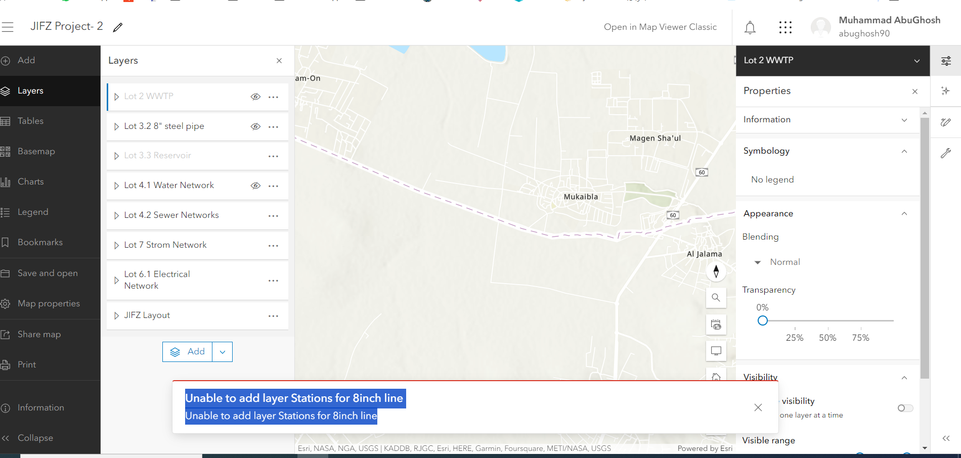This screenshot has width=961, height=458.
Task: Click the map search magnifier tool
Action: point(716,298)
